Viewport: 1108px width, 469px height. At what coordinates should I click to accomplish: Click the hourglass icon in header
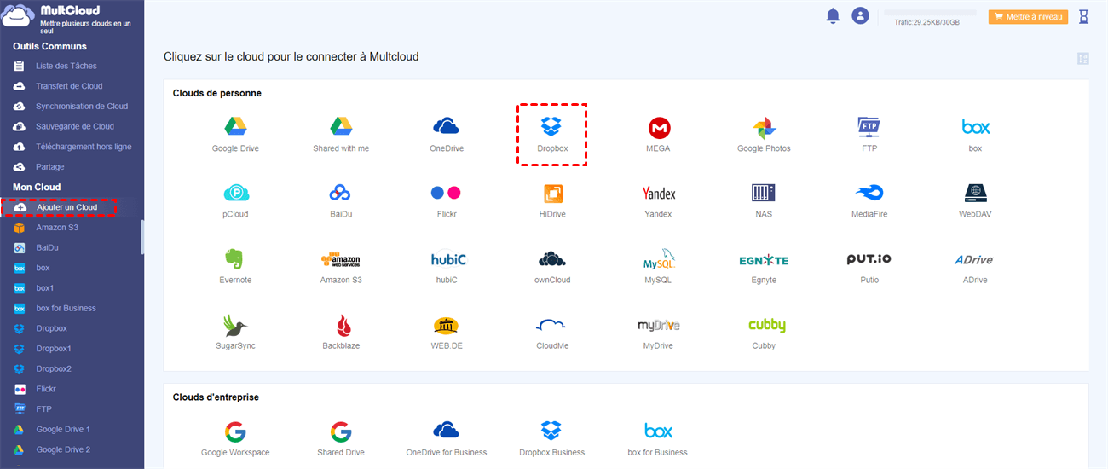1084,16
